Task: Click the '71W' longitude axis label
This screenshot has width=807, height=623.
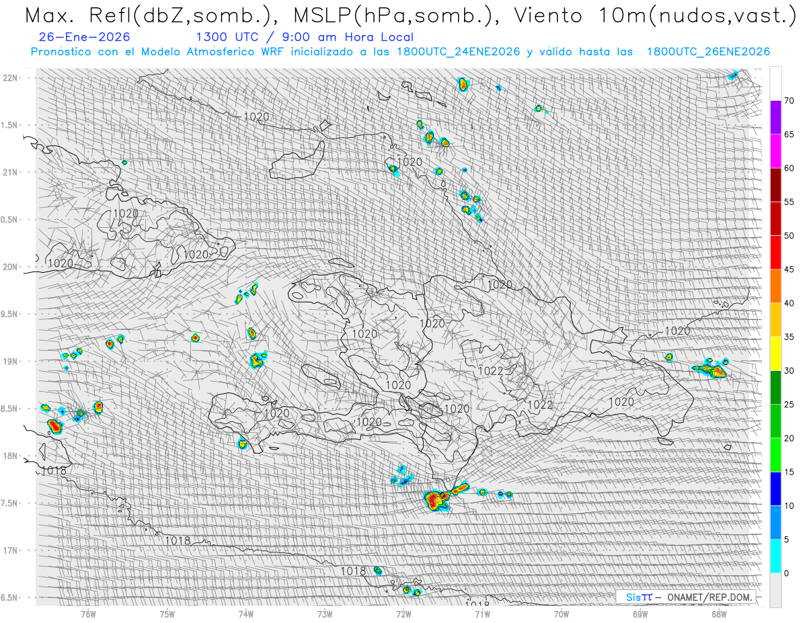Action: pos(482,614)
